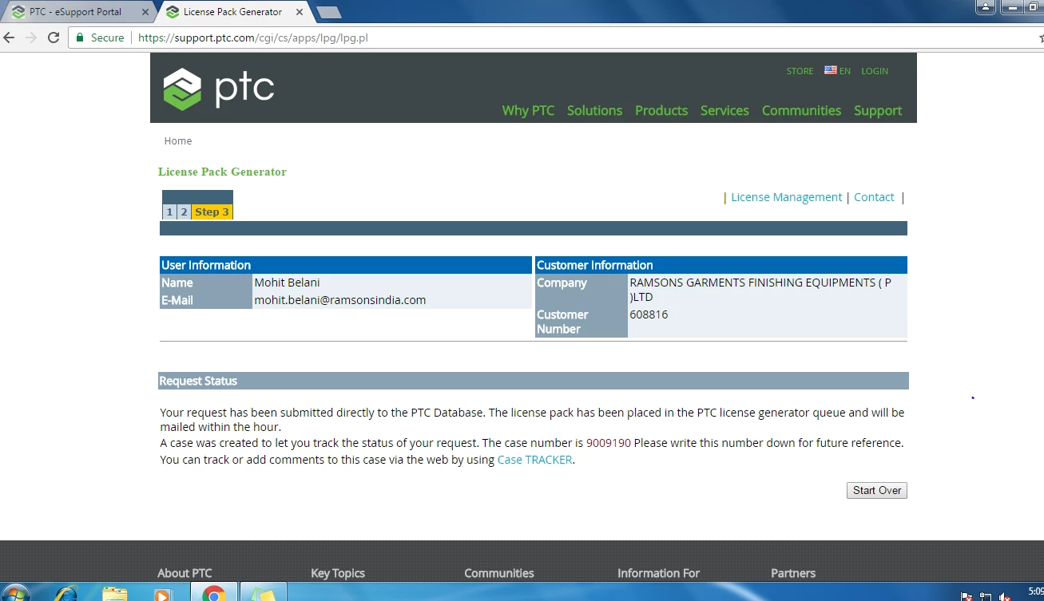The height and width of the screenshot is (601, 1044).
Task: Open License Management link
Action: 787,197
